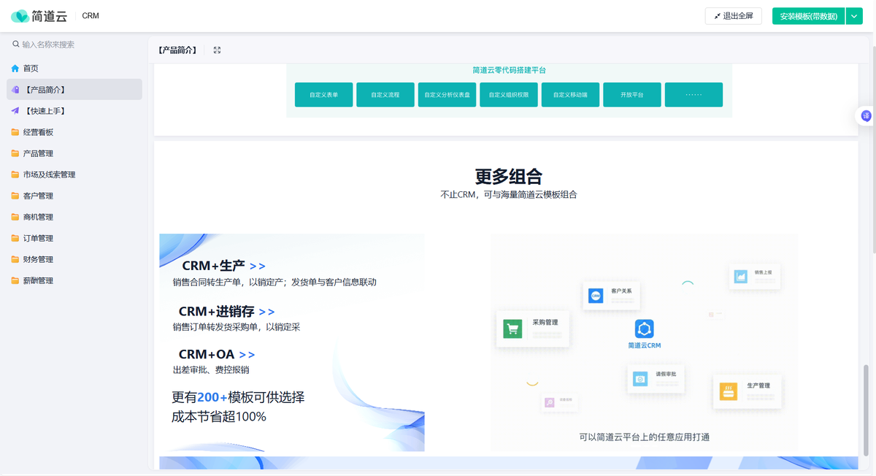Viewport: 876px width, 476px height.
Task: Click the 自定义表单 tile
Action: [x=323, y=95]
